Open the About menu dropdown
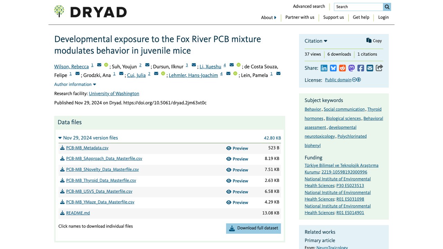 [x=269, y=18]
